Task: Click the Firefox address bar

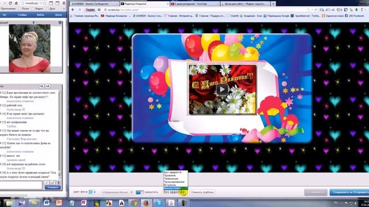Action: [205, 10]
